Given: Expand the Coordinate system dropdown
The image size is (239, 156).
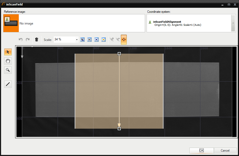Looking at the screenshot, I should coord(233,23).
